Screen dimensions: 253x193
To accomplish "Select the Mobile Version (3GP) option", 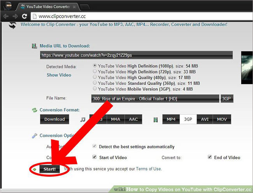I will pyautogui.click(x=95, y=88).
